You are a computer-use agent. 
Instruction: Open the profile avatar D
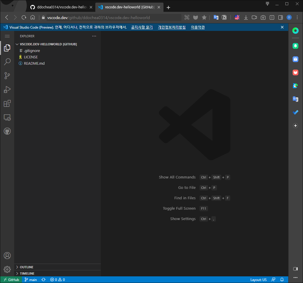(289, 17)
